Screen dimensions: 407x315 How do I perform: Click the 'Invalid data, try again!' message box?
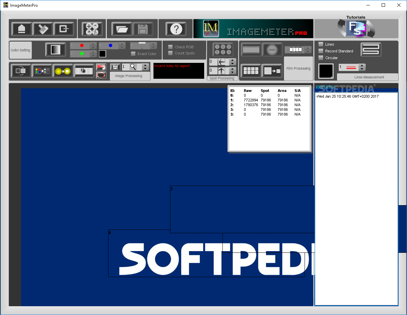click(x=179, y=71)
